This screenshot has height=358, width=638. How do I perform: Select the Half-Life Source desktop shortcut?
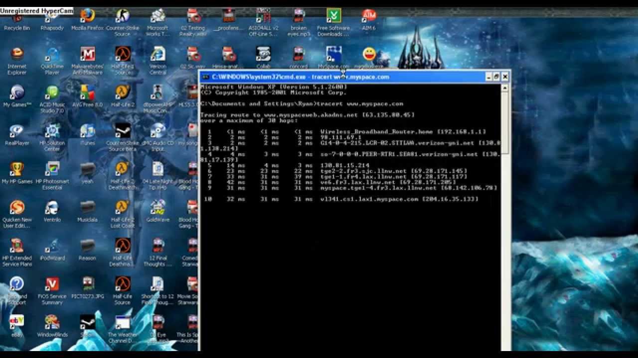122,291
